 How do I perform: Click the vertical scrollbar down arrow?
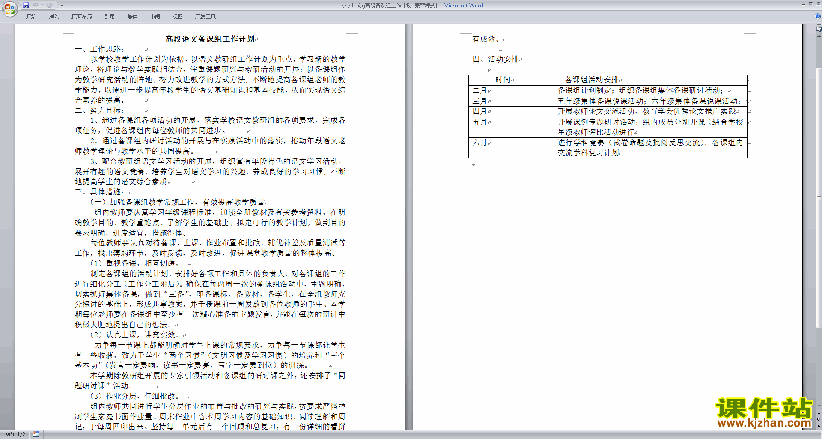tap(819, 406)
